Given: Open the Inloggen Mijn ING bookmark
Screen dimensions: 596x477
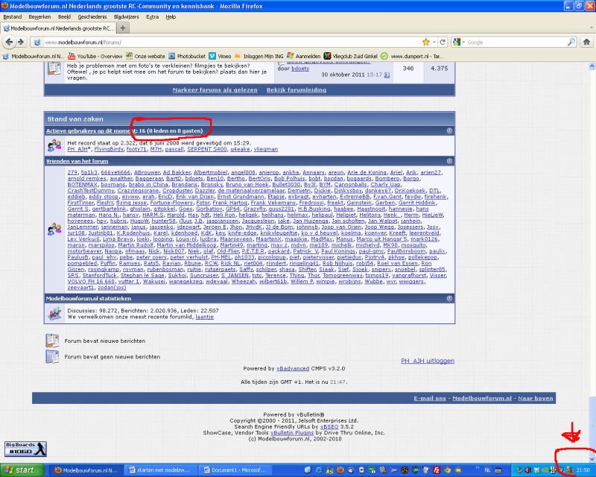Looking at the screenshot, I should (259, 57).
